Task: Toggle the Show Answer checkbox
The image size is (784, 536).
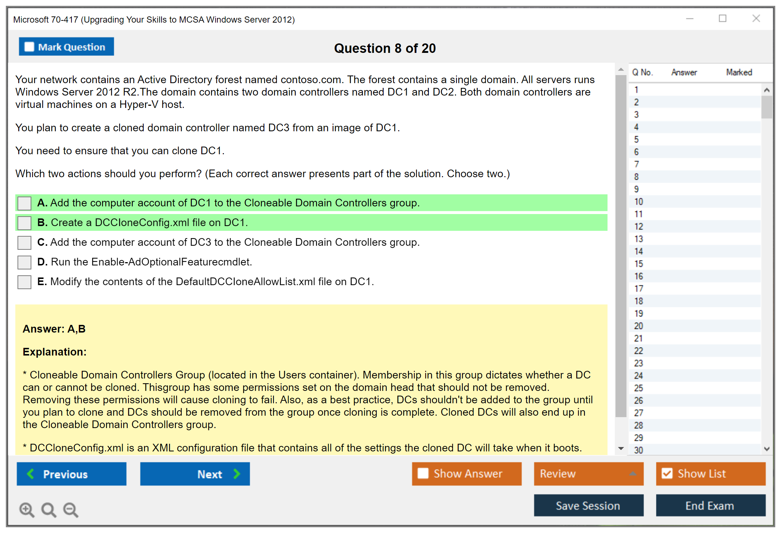Action: 423,473
